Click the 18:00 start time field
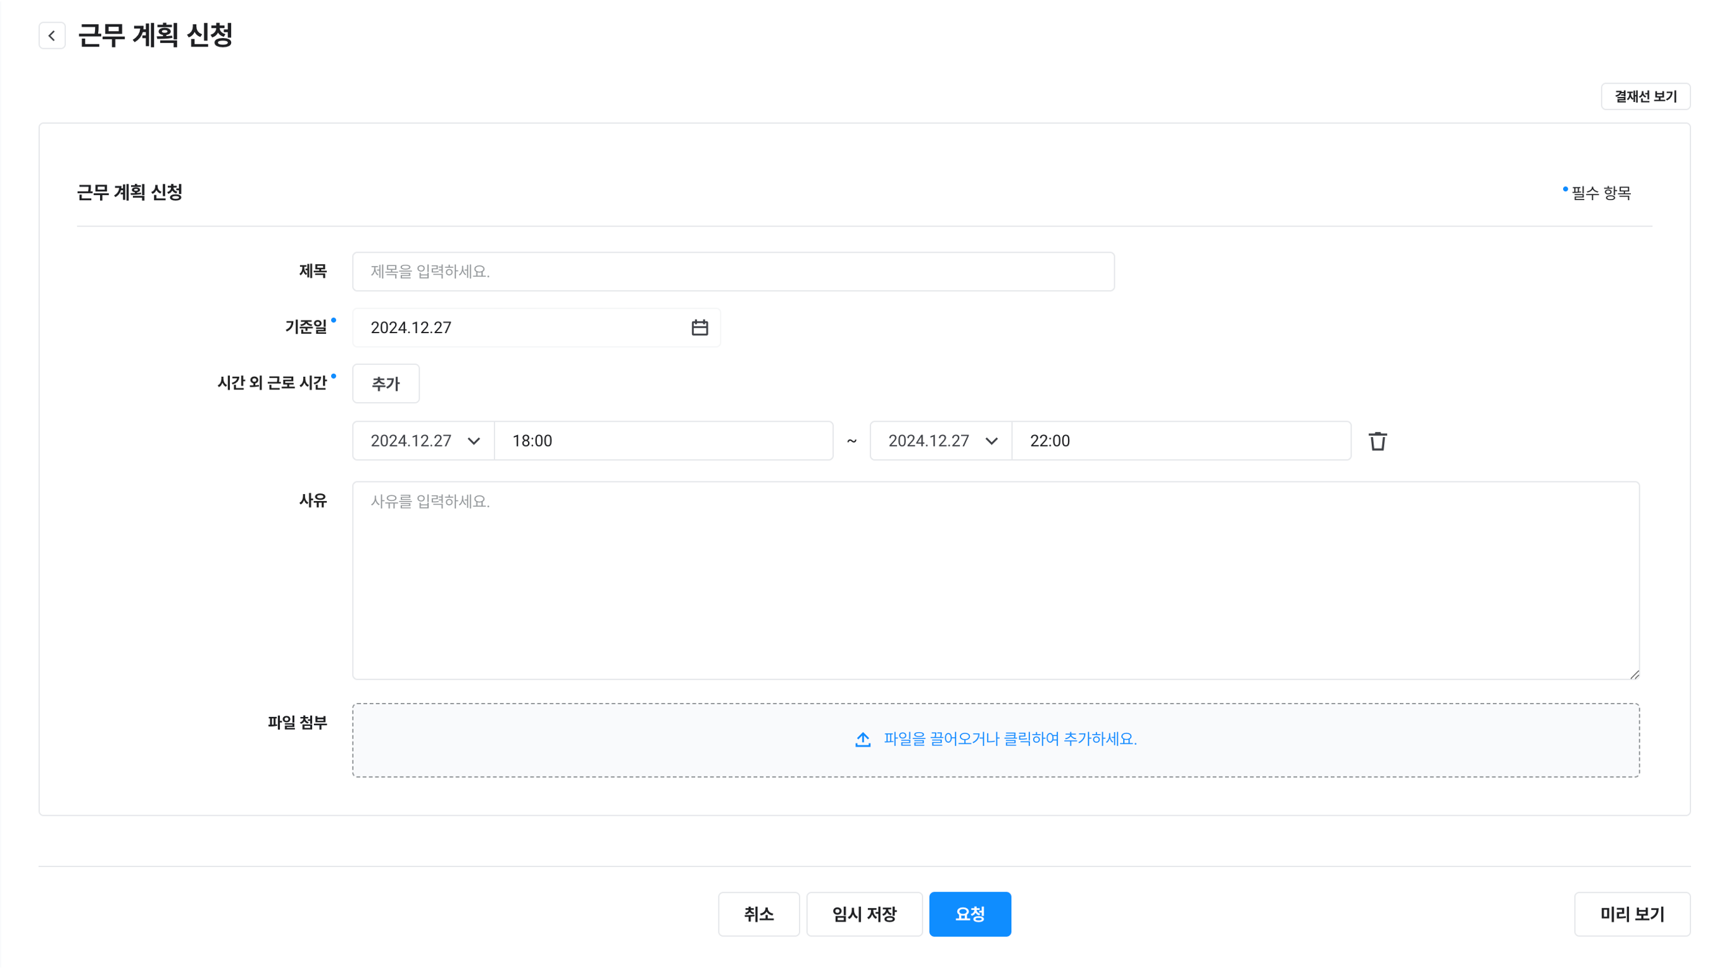Image resolution: width=1729 pixels, height=969 pixels. coord(663,441)
